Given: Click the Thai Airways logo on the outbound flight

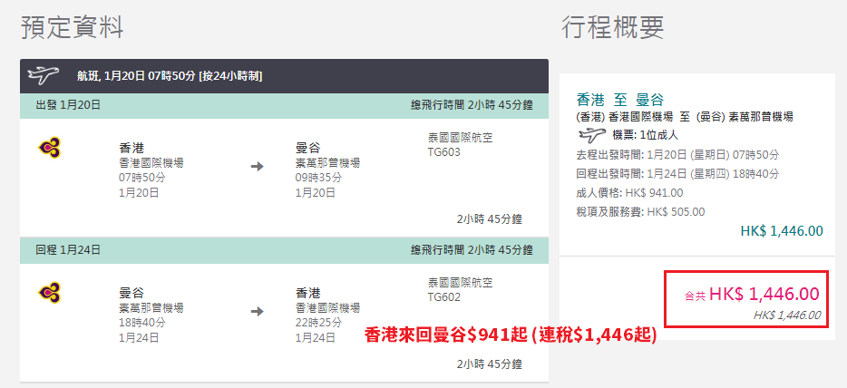Looking at the screenshot, I should point(50,148).
